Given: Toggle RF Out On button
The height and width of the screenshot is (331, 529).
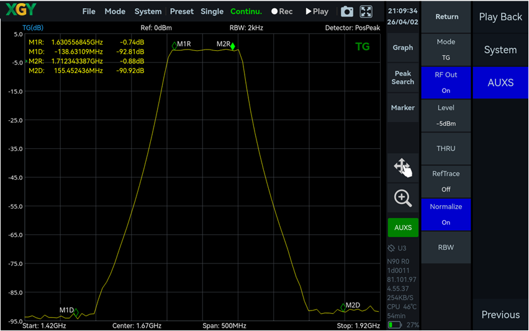Looking at the screenshot, I should coord(446,82).
